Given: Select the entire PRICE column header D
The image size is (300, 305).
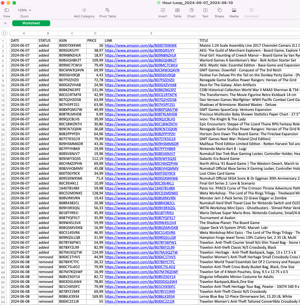Looking at the screenshot, I should [95, 33].
